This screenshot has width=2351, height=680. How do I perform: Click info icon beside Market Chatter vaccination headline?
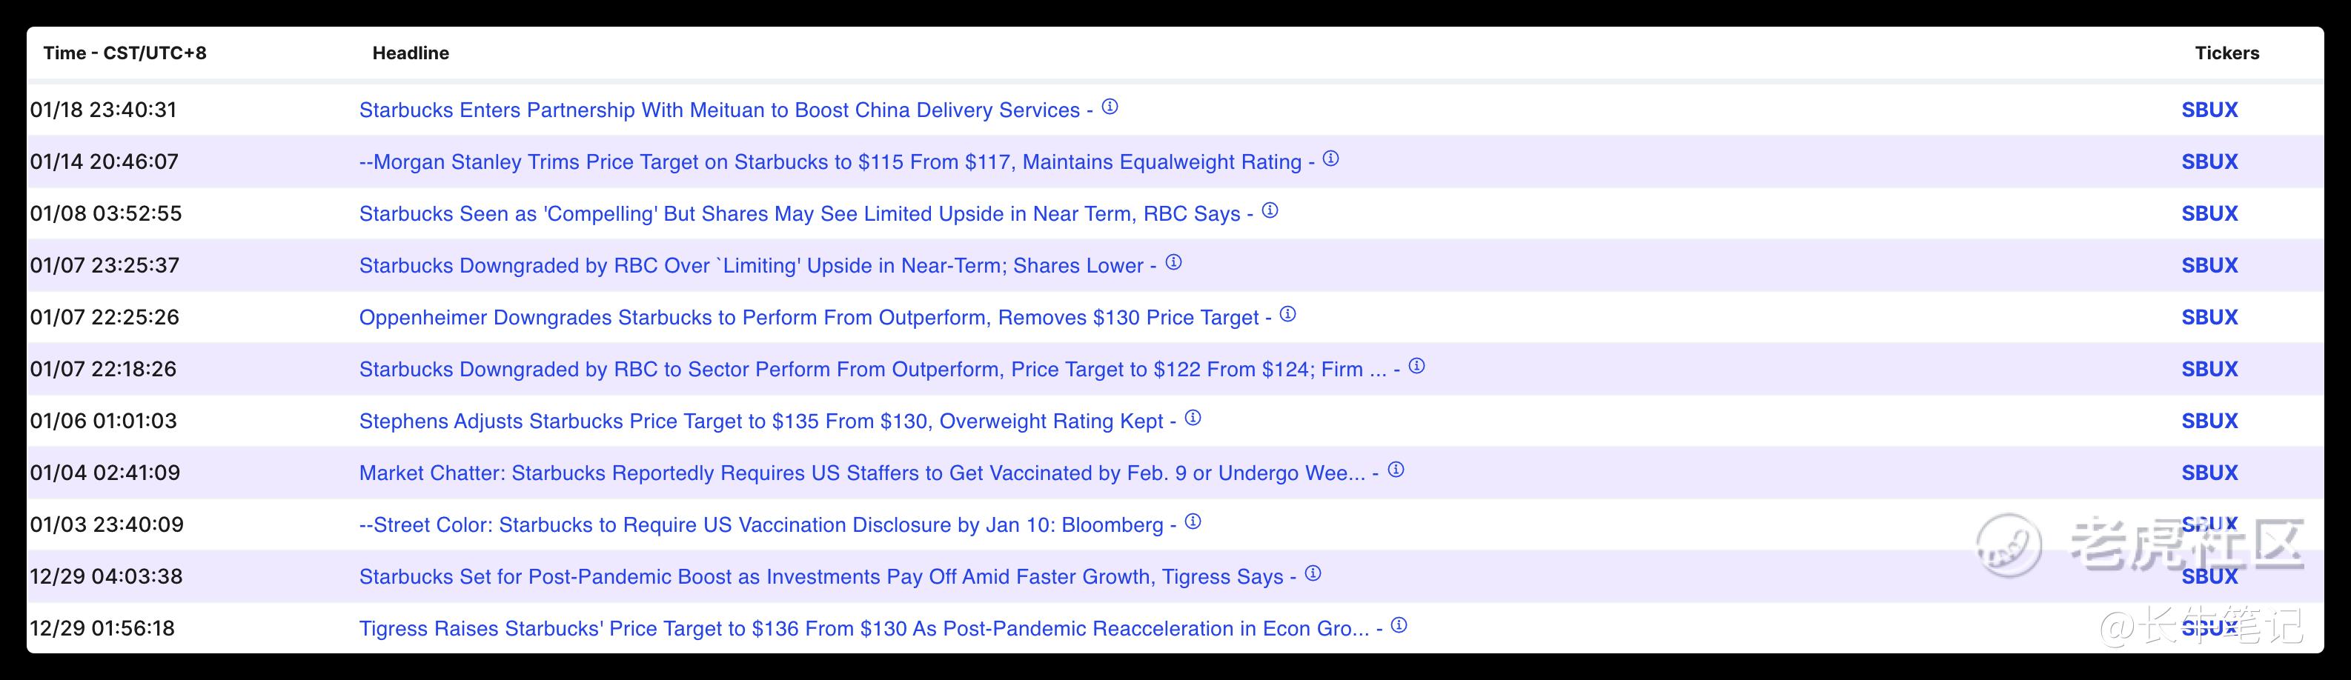point(1396,470)
